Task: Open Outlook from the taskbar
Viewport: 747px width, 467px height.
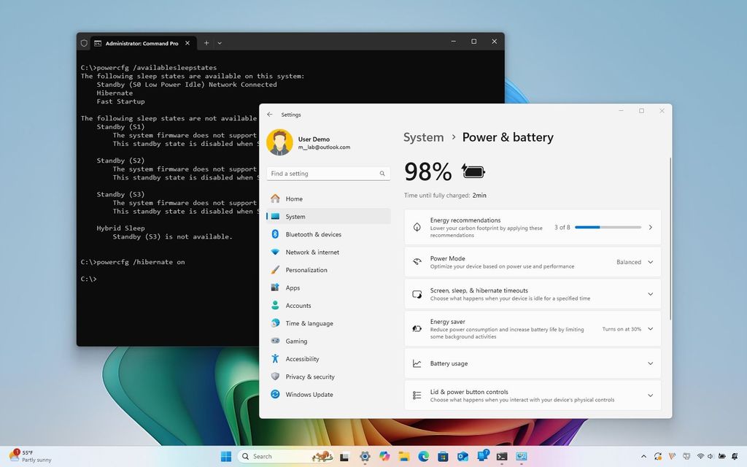Action: pyautogui.click(x=463, y=456)
